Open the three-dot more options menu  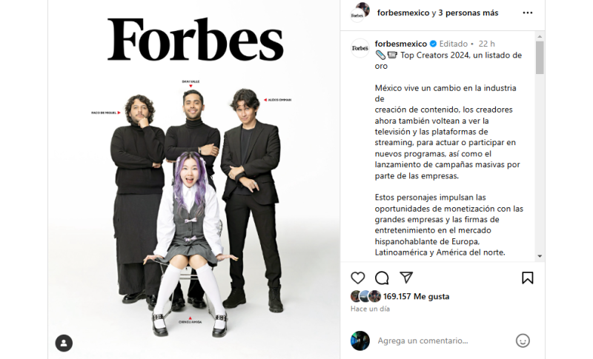pyautogui.click(x=528, y=13)
